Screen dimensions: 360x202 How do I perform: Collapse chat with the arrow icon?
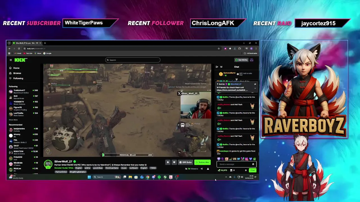tap(217, 67)
